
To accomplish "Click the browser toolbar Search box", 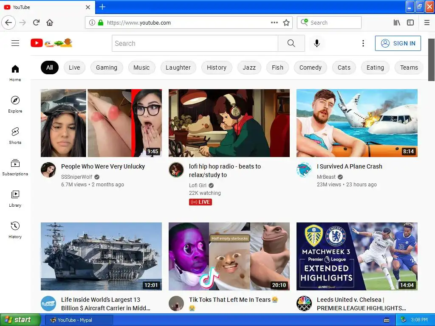I will click(x=329, y=22).
